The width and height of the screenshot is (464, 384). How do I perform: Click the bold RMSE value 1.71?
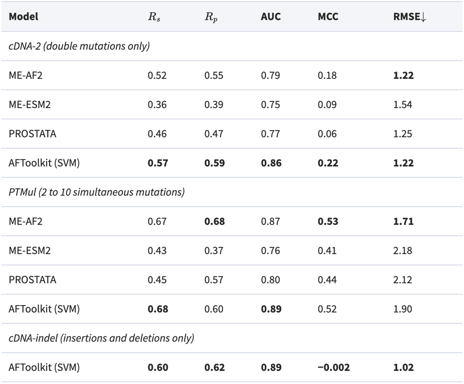pos(403,221)
